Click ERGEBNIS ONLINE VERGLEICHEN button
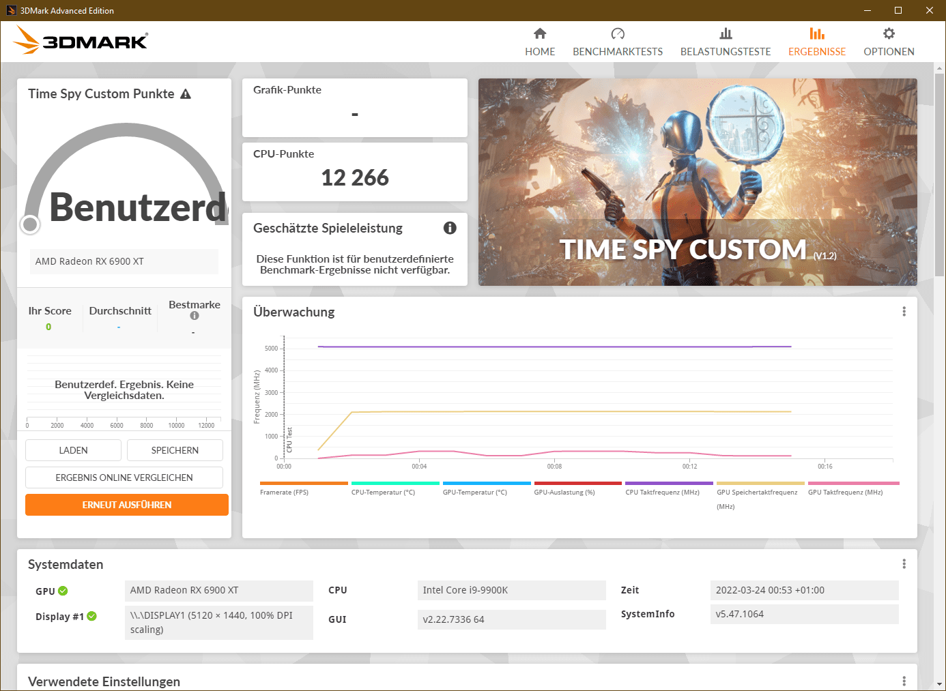This screenshot has width=946, height=691. 124,477
